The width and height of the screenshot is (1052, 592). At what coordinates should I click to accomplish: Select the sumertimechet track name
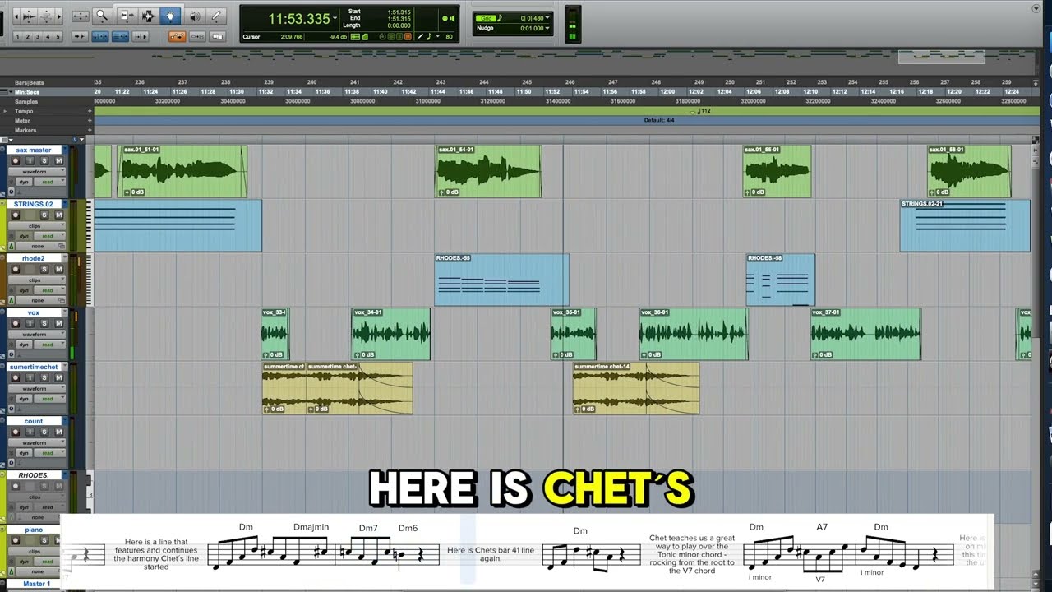coord(33,367)
